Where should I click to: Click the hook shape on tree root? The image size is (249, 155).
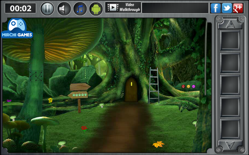[x=185, y=105]
